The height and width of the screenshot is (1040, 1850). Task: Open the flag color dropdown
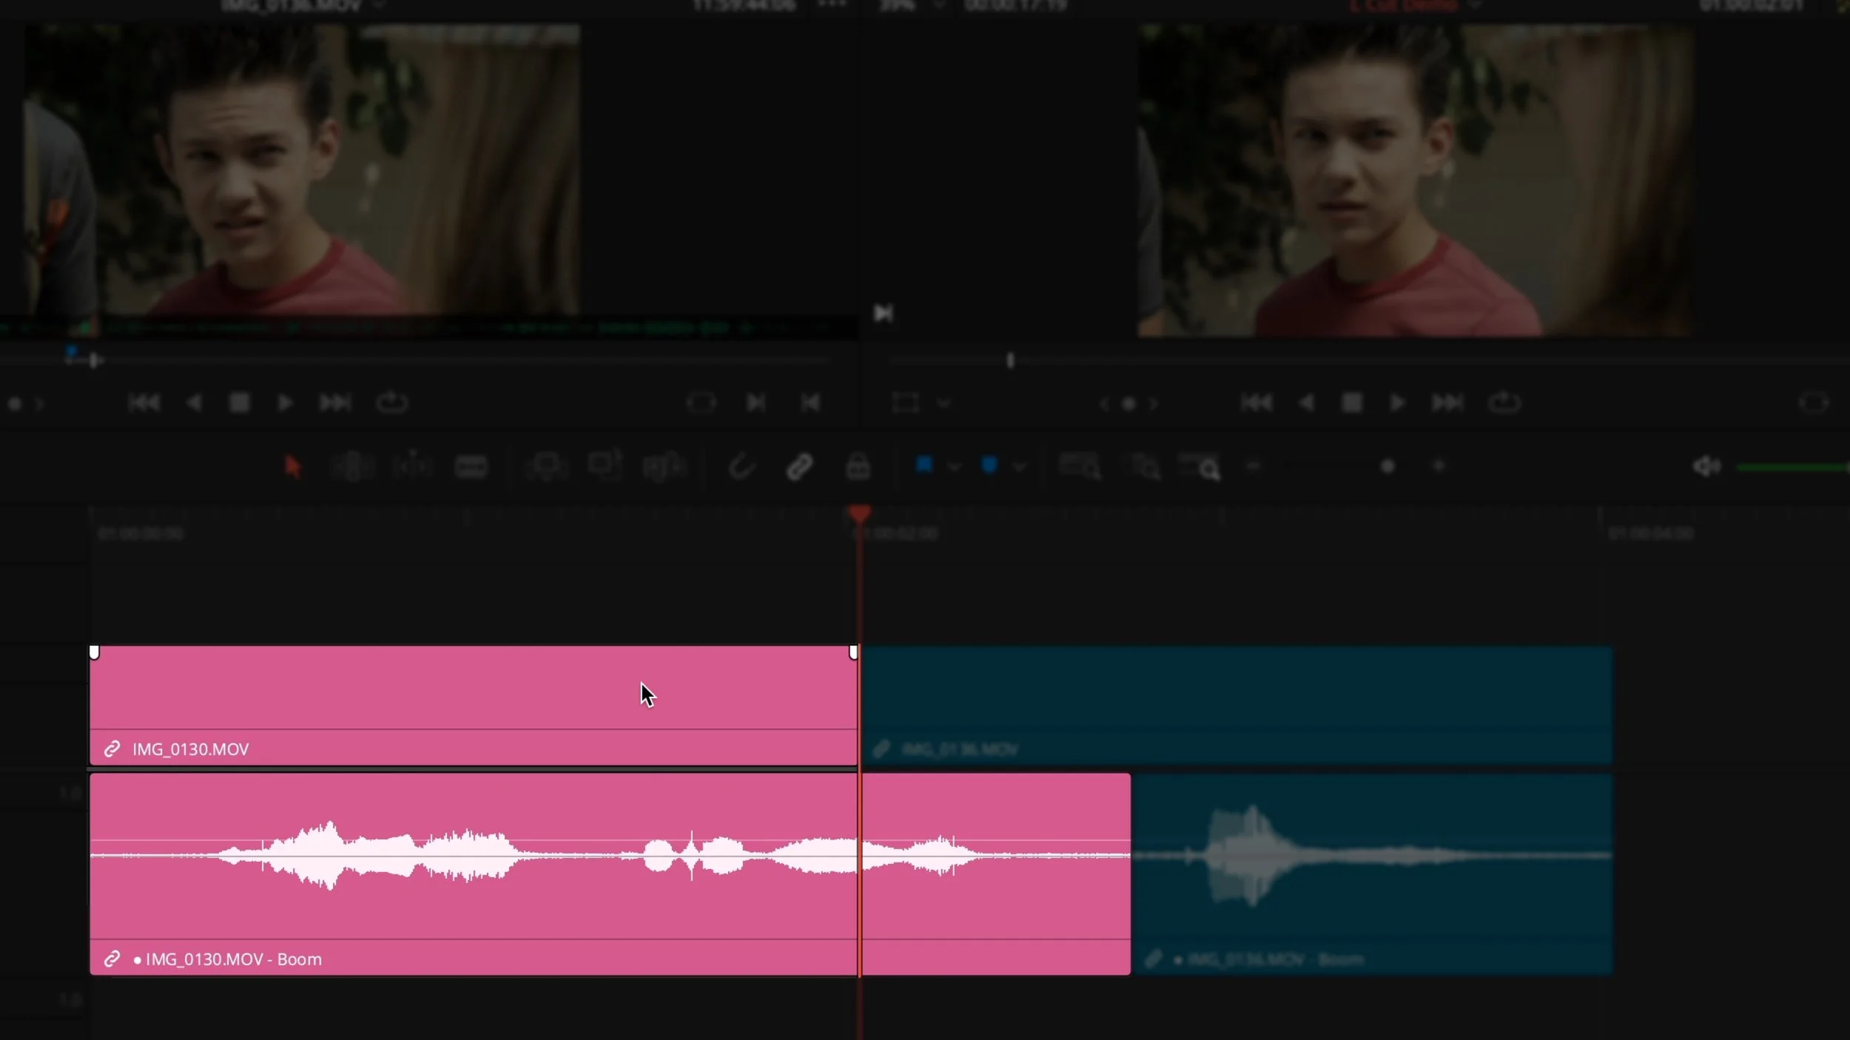coord(955,466)
